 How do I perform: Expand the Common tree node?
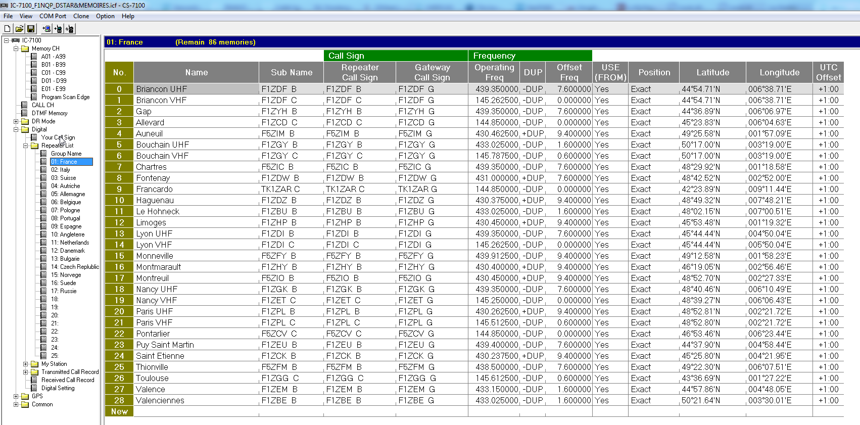(x=16, y=404)
